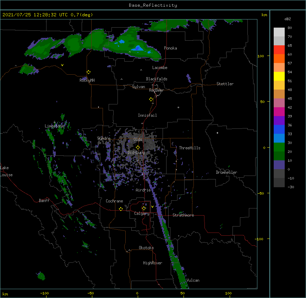Pick the darkest gray -30 dBZ swatch
This screenshot has width=306, height=298.
(279, 183)
